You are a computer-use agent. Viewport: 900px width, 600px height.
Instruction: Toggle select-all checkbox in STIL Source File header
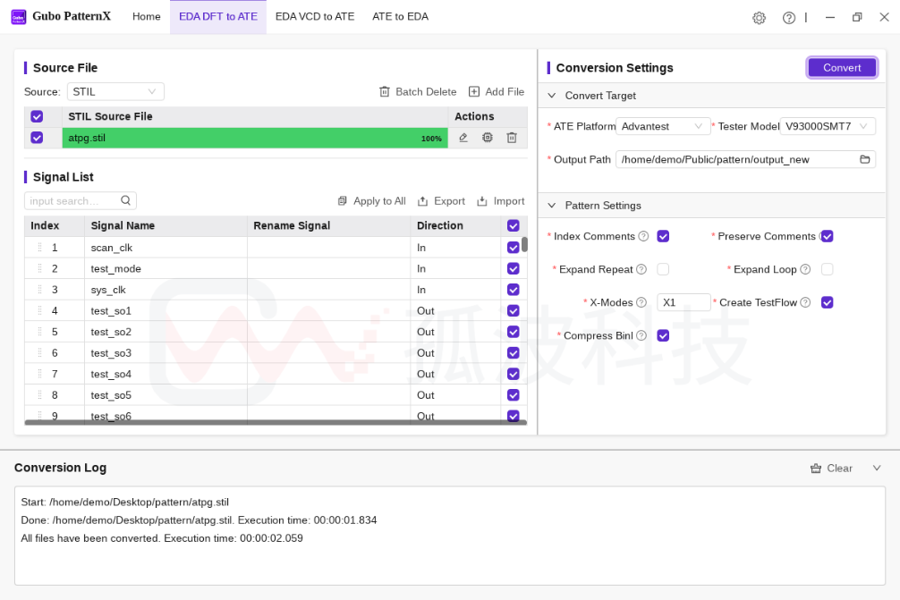point(37,116)
